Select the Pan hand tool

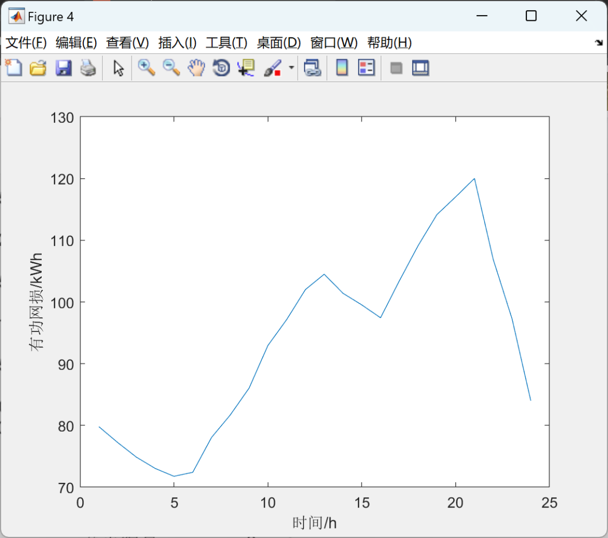click(196, 68)
